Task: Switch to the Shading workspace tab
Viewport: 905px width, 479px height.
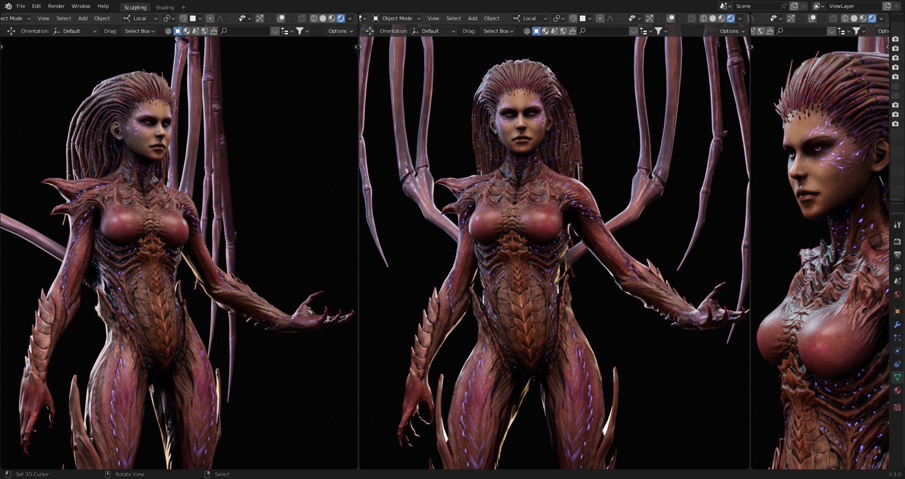Action: tap(165, 7)
